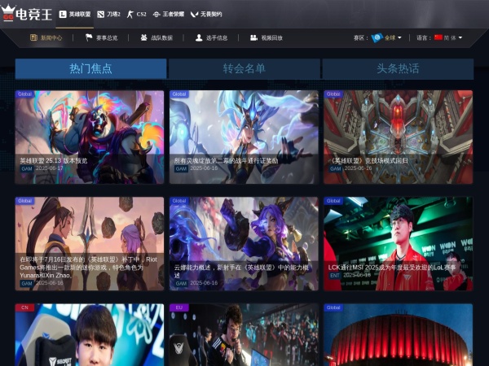Switch to the CS2 game icon
Screen dimensions: 489x366
[130, 15]
